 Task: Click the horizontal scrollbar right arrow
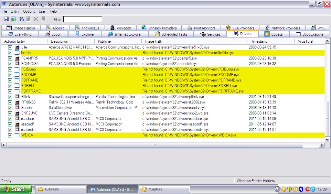(322, 145)
